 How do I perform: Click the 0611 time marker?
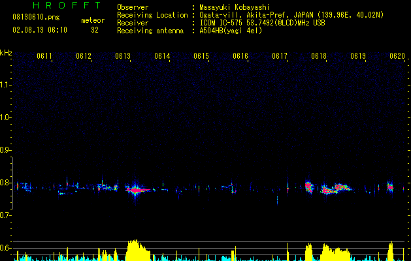[44, 56]
